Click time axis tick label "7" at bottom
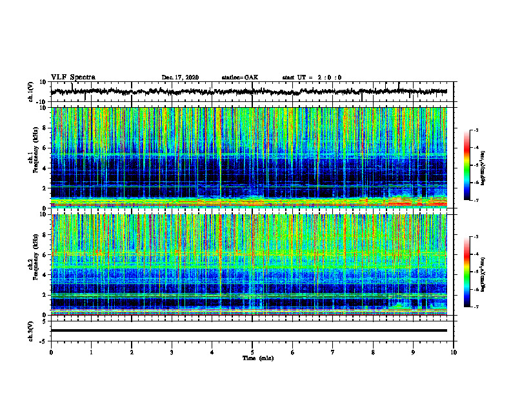511x395 pixels. pos(333,352)
